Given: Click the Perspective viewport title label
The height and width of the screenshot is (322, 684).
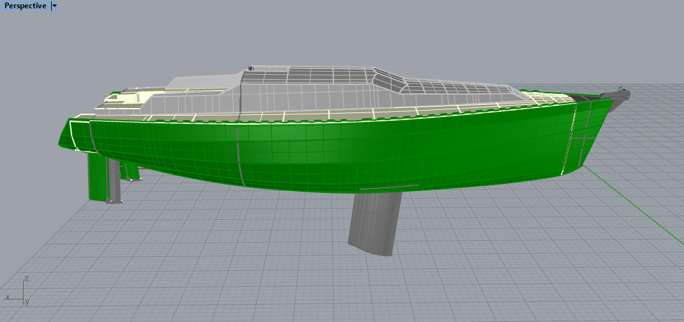Looking at the screenshot, I should 25,6.
